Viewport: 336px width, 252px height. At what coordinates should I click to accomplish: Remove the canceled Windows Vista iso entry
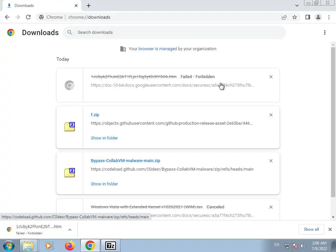pyautogui.click(x=271, y=207)
